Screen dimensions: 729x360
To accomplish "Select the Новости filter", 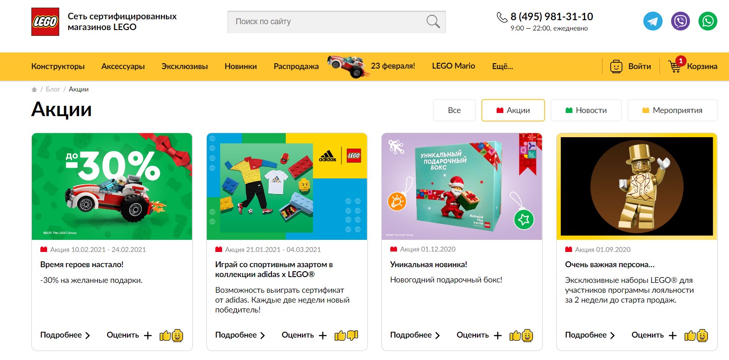I will 586,110.
